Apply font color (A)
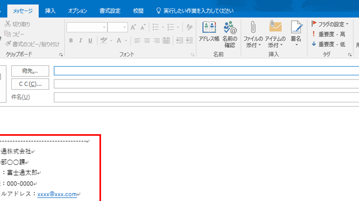This screenshot has height=201, width=359. pos(119,41)
